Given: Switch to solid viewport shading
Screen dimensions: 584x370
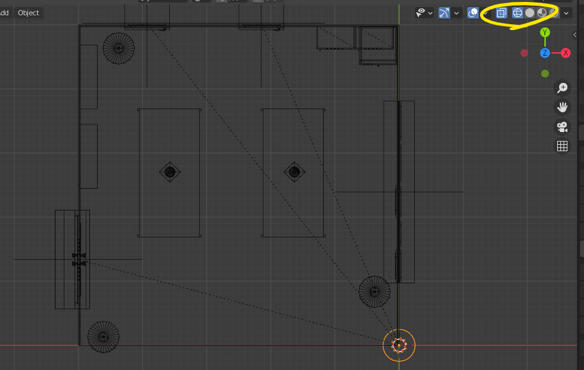Looking at the screenshot, I should pos(530,13).
